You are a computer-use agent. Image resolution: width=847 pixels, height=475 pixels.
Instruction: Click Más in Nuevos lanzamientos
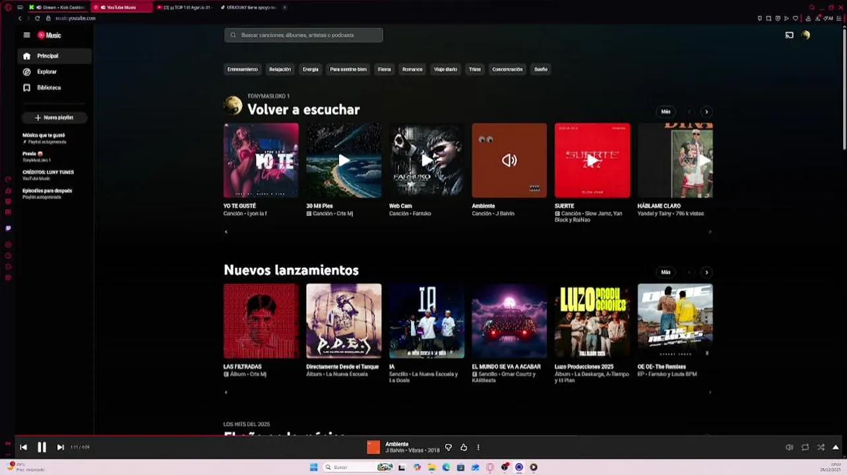point(666,272)
